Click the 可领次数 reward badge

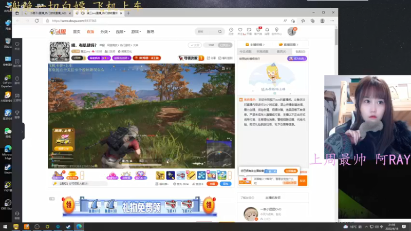click(x=191, y=58)
